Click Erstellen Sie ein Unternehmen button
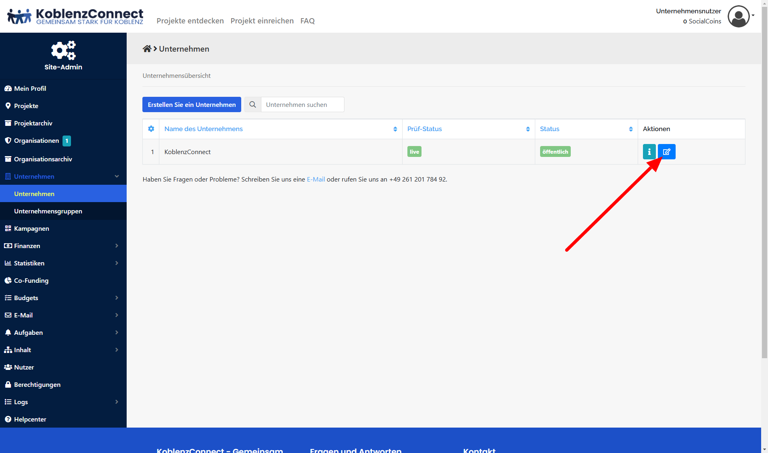 (192, 104)
